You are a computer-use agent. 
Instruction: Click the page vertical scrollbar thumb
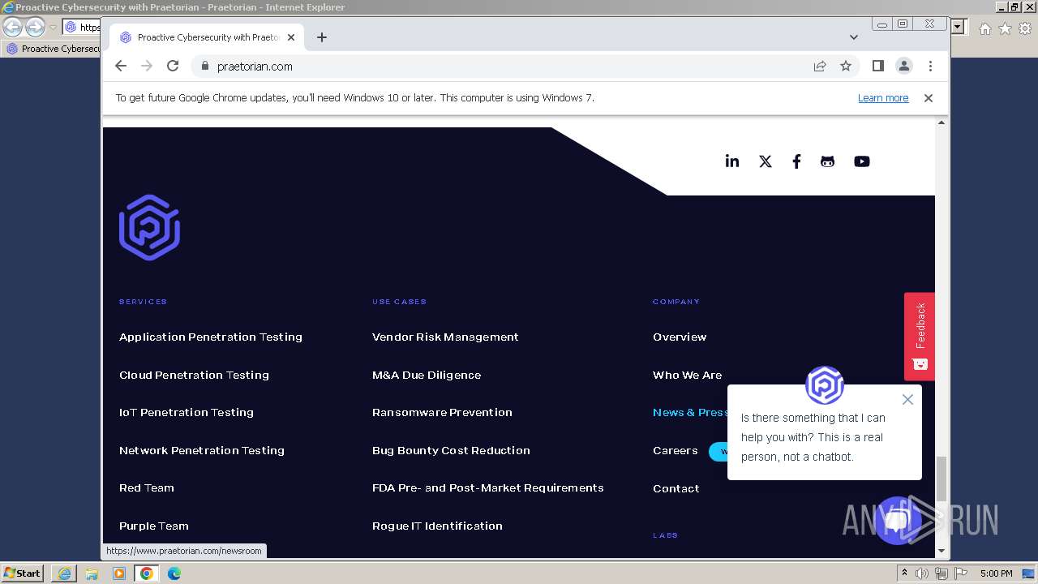[x=941, y=479]
